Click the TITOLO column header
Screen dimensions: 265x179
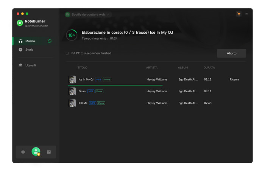click(83, 68)
